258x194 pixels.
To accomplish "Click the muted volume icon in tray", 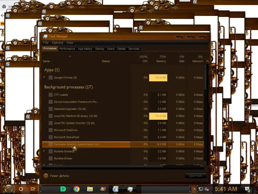I will point(207,189).
